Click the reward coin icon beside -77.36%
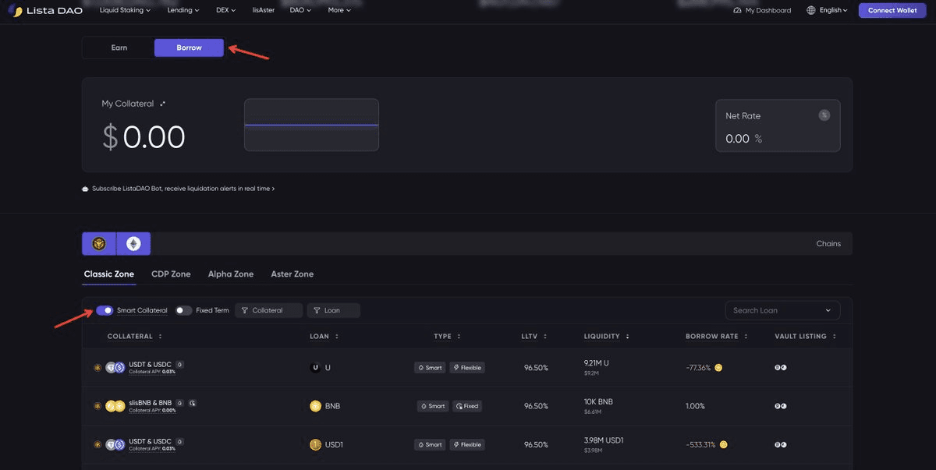 [x=718, y=368]
